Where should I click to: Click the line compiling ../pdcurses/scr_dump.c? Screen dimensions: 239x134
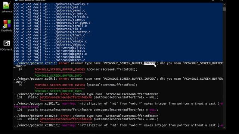click(52, 23)
